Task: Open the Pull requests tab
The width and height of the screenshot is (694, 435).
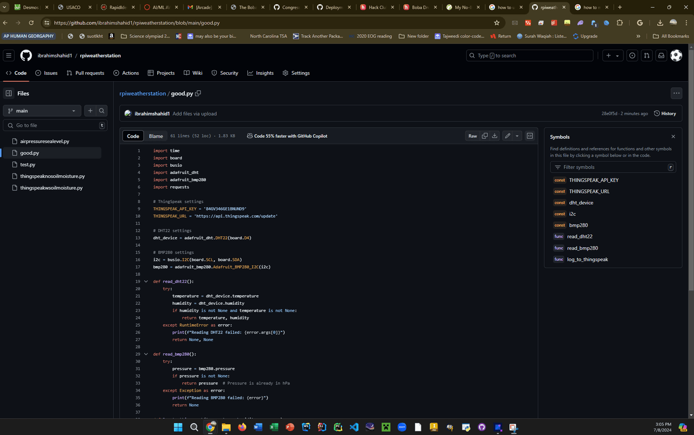Action: [x=85, y=73]
